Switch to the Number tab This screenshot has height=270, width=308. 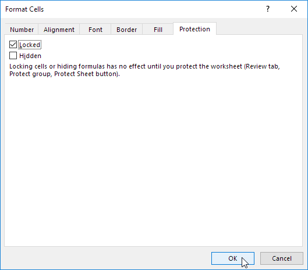(22, 30)
